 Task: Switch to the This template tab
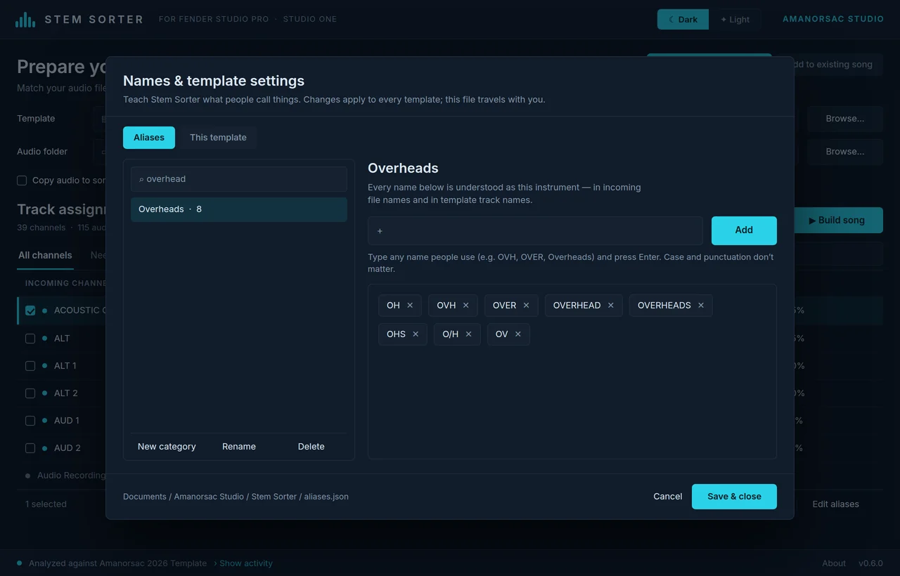tap(218, 138)
